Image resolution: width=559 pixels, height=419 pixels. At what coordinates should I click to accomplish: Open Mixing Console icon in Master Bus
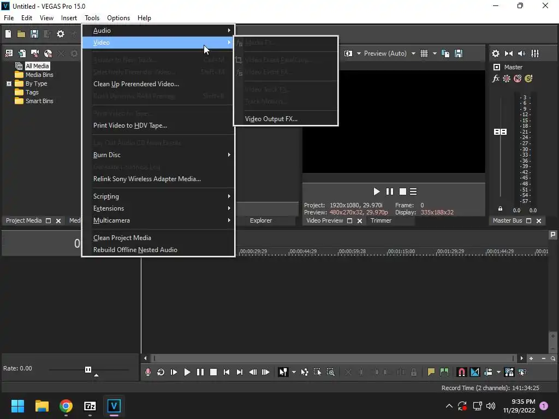click(x=535, y=53)
